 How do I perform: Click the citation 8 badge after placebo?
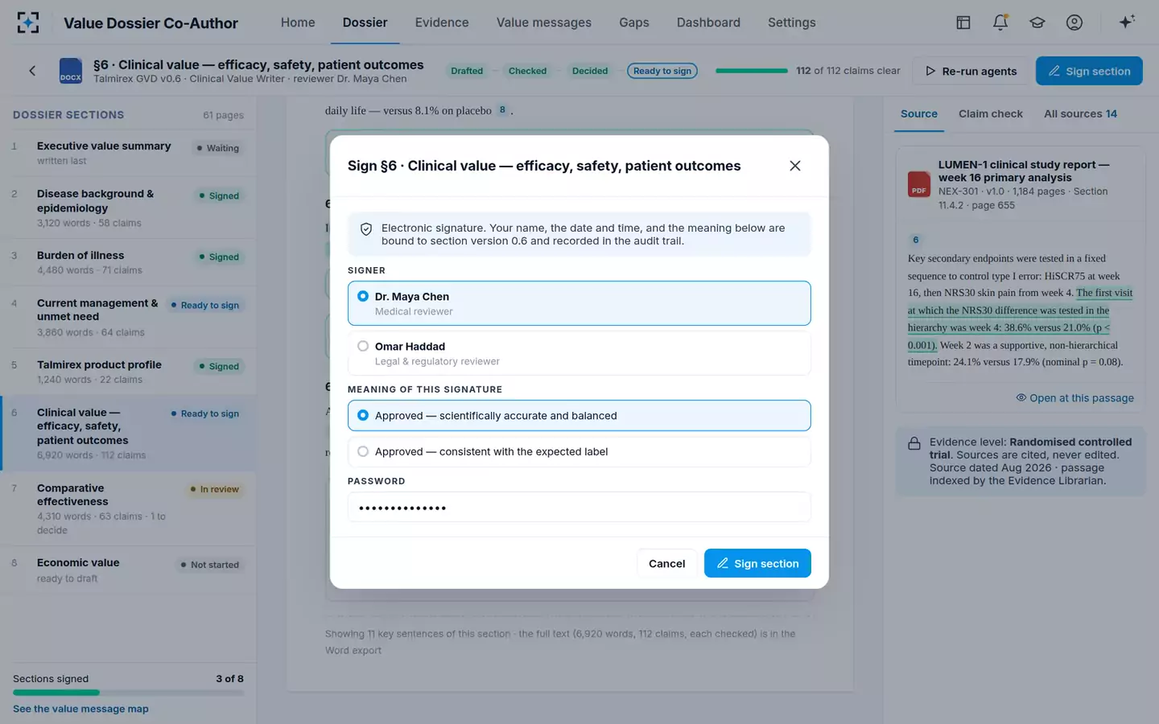coord(502,110)
